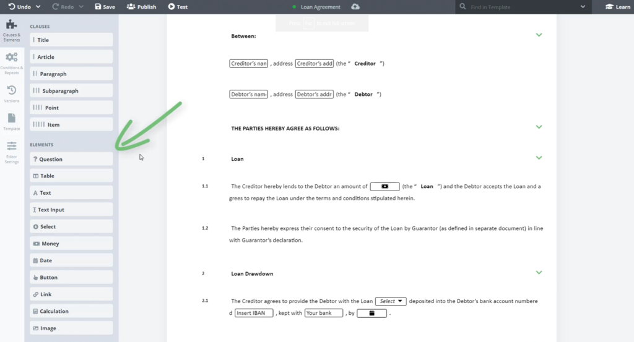Select the Question element
Image resolution: width=634 pixels, height=342 pixels.
click(x=71, y=159)
